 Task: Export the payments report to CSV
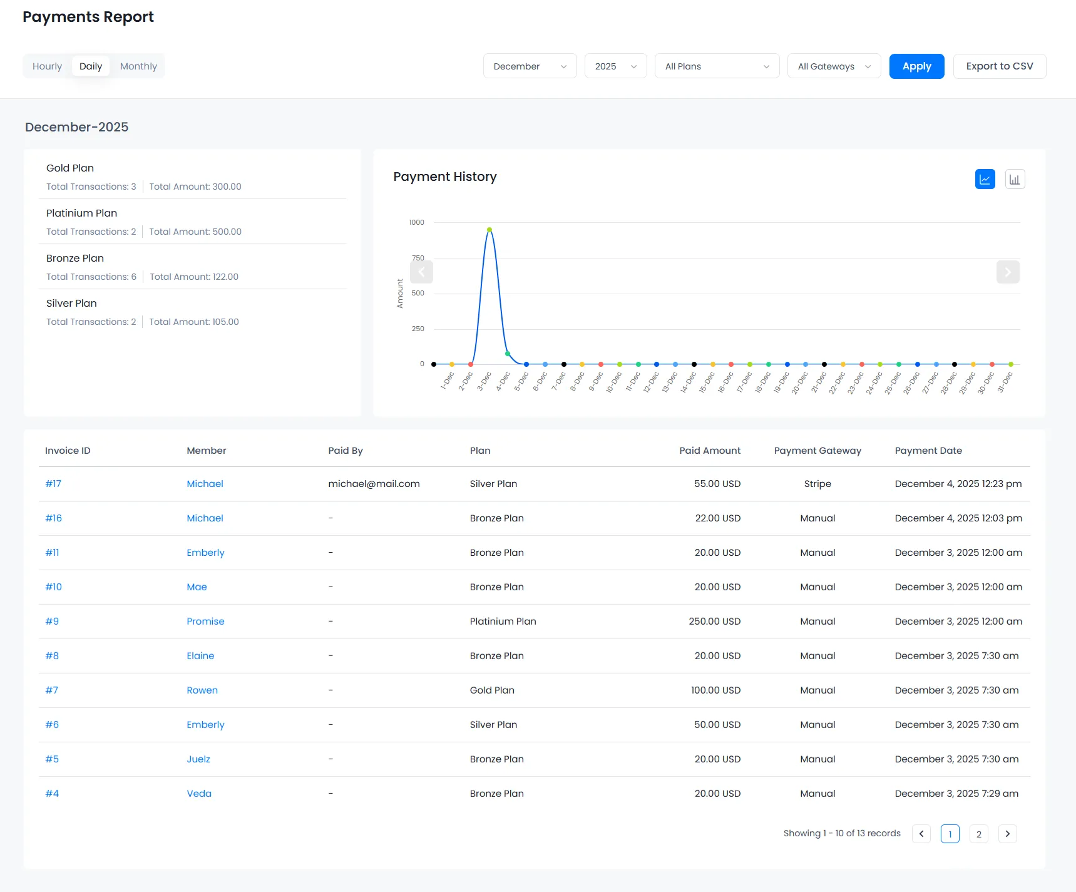click(1000, 66)
